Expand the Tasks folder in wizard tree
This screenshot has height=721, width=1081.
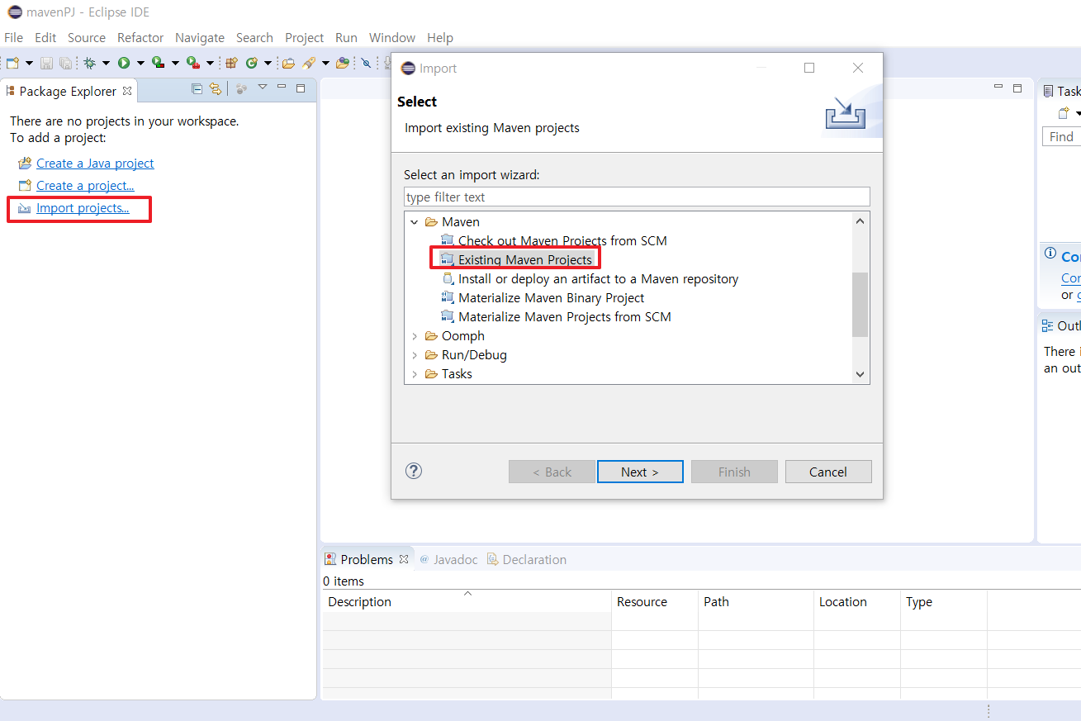pos(415,374)
